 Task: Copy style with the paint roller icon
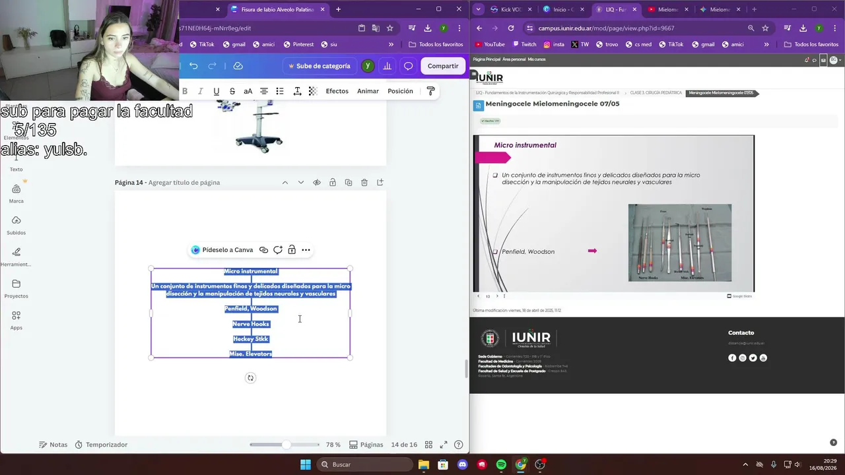pos(431,91)
